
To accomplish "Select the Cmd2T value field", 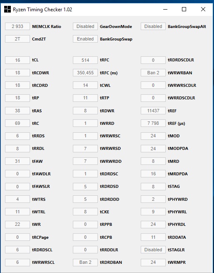I will pyautogui.click(x=17, y=39).
